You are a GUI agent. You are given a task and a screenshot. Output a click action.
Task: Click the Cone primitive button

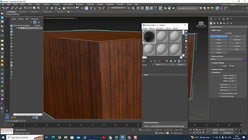[x=237, y=36]
